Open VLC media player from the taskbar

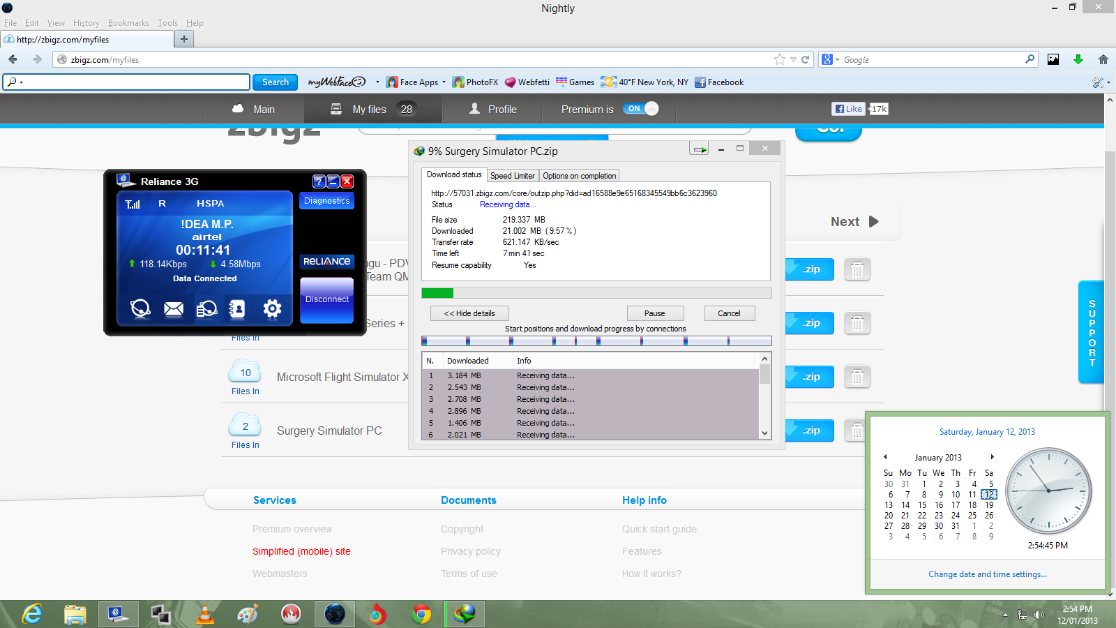click(x=205, y=614)
